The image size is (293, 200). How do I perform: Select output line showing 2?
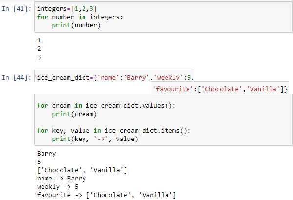coord(39,49)
